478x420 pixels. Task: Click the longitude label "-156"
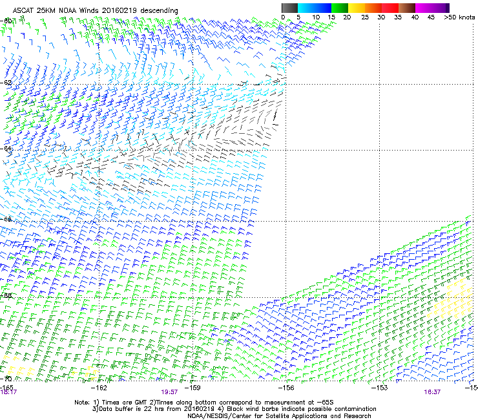click(286, 388)
